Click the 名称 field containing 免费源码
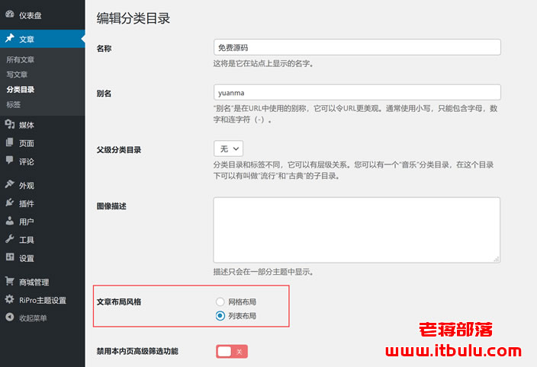Image resolution: width=537 pixels, height=367 pixels. click(x=357, y=47)
